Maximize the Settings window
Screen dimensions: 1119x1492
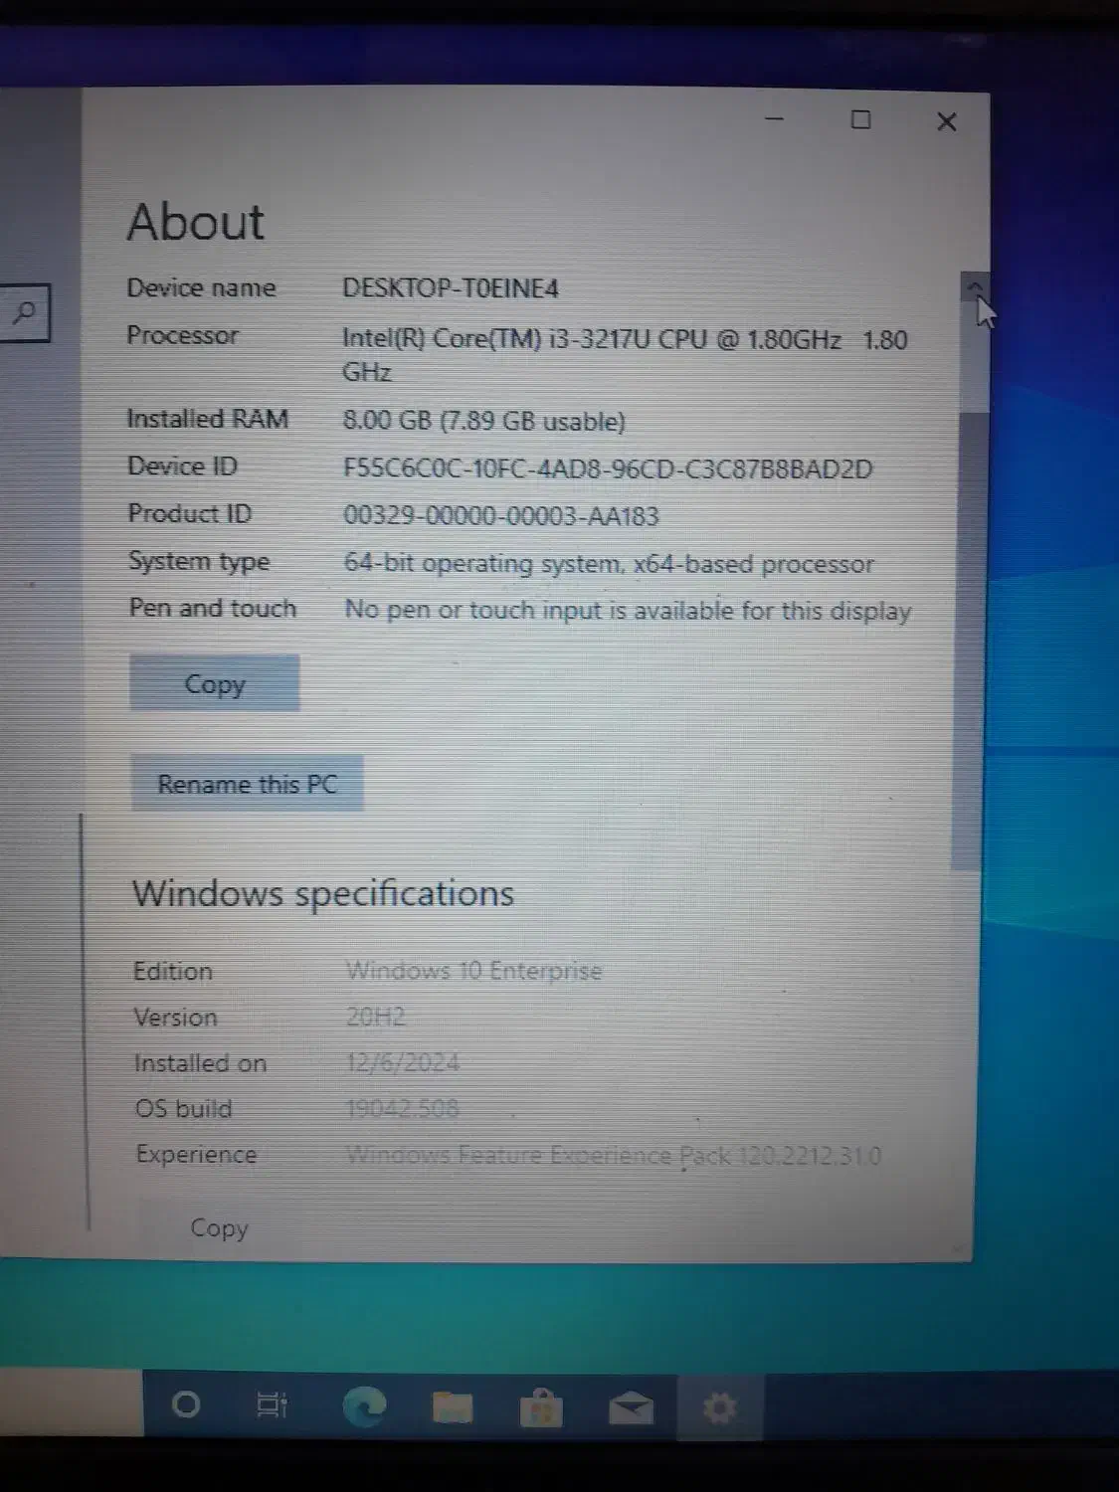click(861, 120)
